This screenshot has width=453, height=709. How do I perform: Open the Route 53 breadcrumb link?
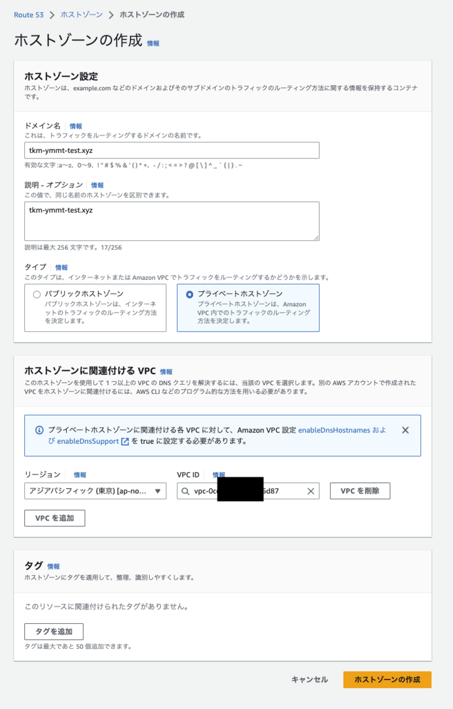[x=28, y=14]
